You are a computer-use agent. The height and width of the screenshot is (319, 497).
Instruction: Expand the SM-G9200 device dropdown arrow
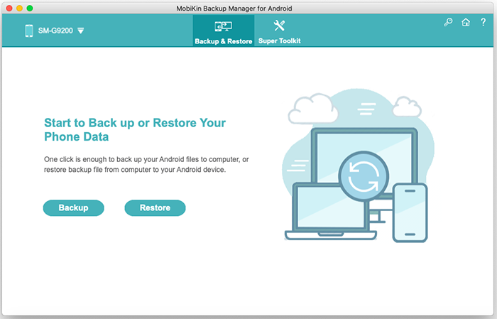81,31
